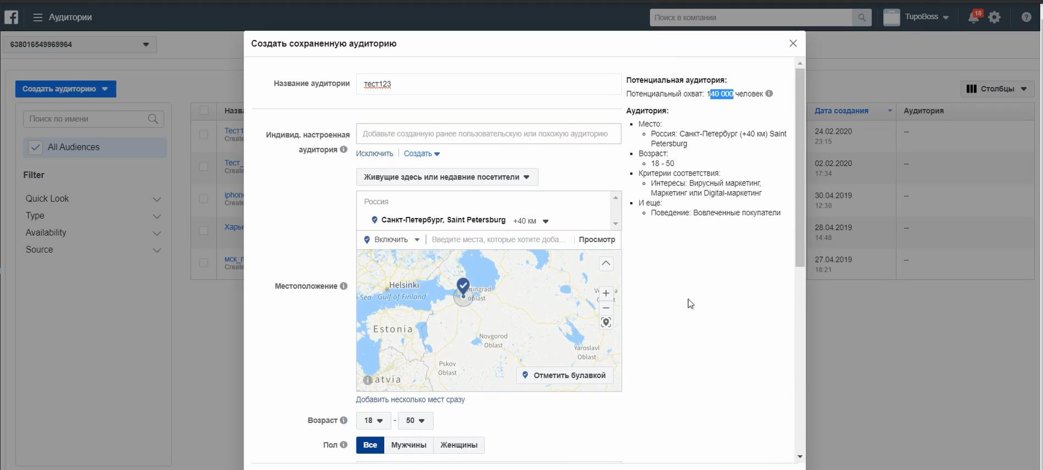Click the help question mark icon

(1026, 18)
